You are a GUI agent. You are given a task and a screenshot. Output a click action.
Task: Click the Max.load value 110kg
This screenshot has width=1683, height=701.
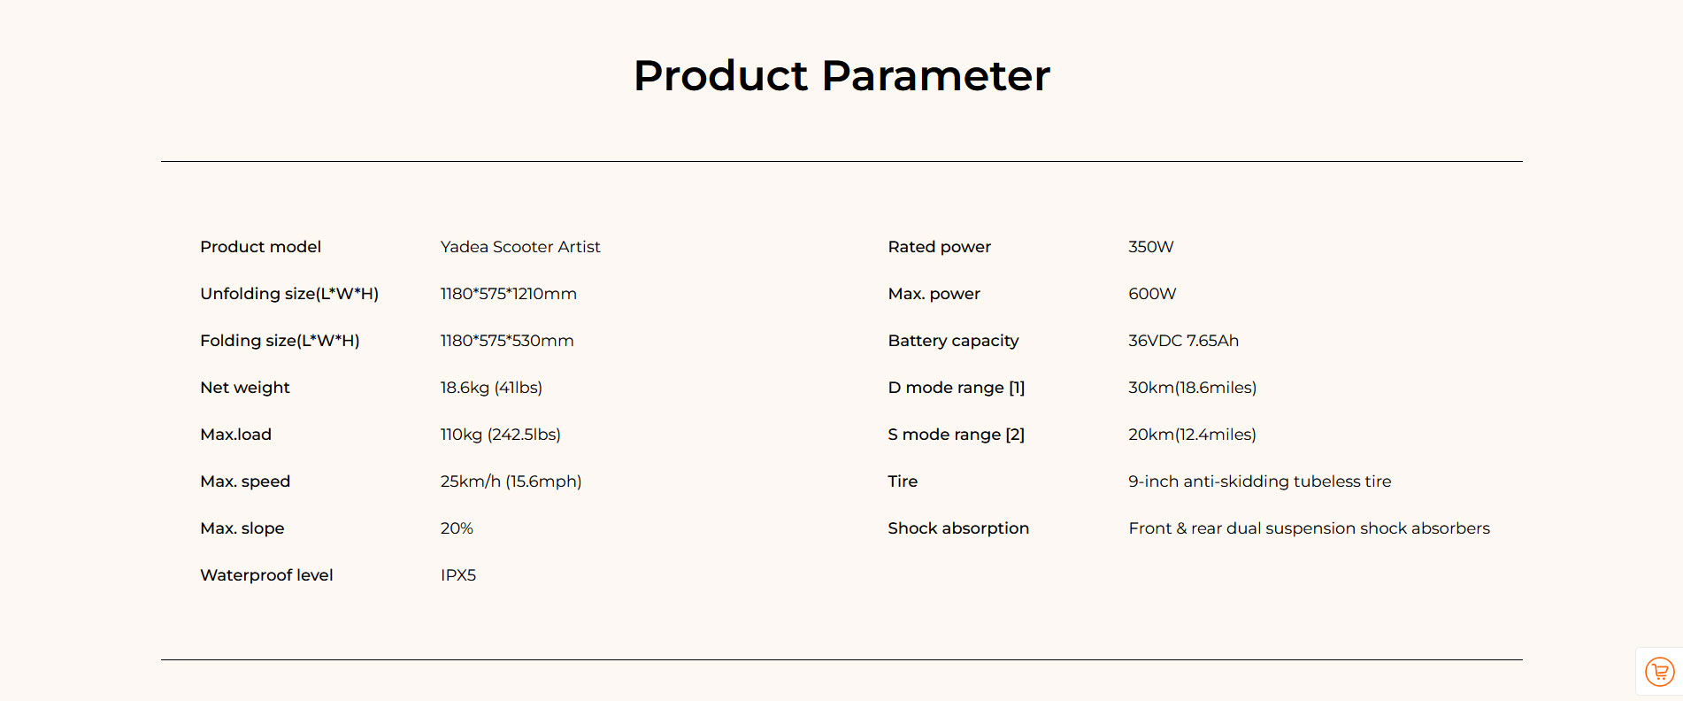tap(500, 435)
